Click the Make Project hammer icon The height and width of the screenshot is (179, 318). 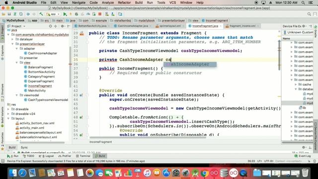pos(41,14)
